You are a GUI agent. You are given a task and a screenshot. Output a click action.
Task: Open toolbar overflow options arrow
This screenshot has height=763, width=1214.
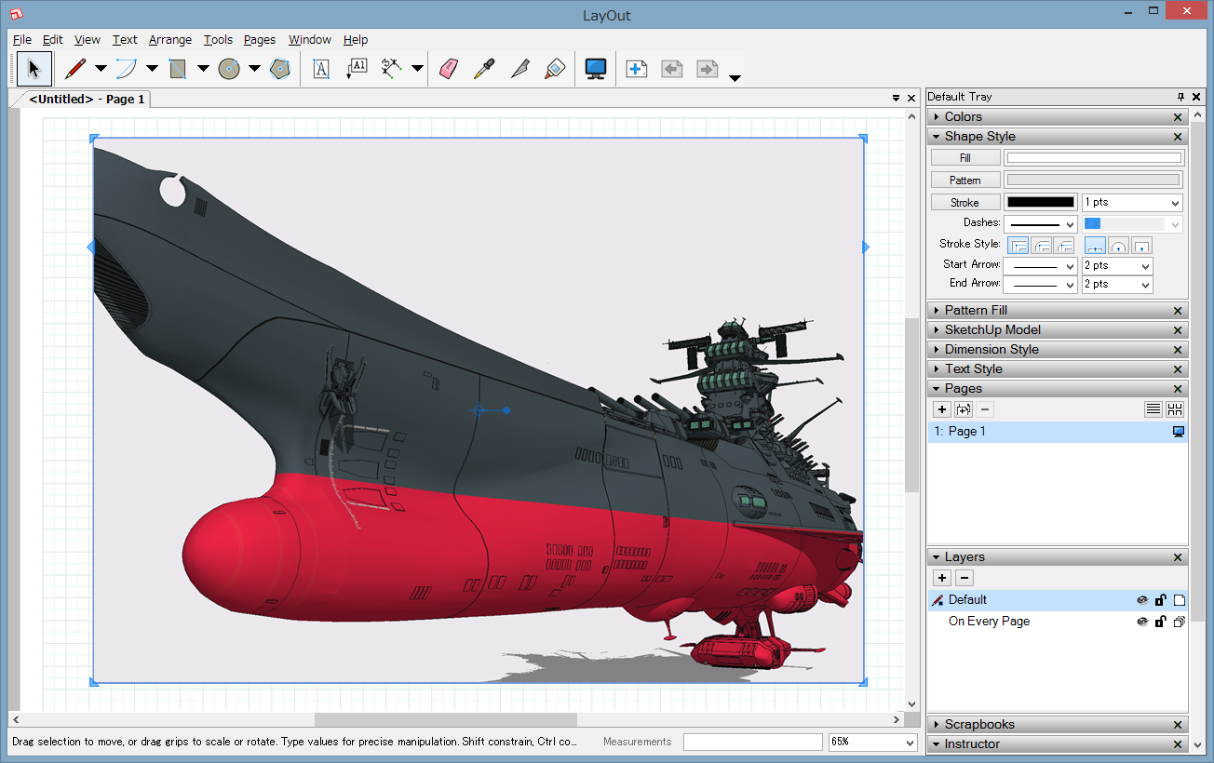point(735,78)
